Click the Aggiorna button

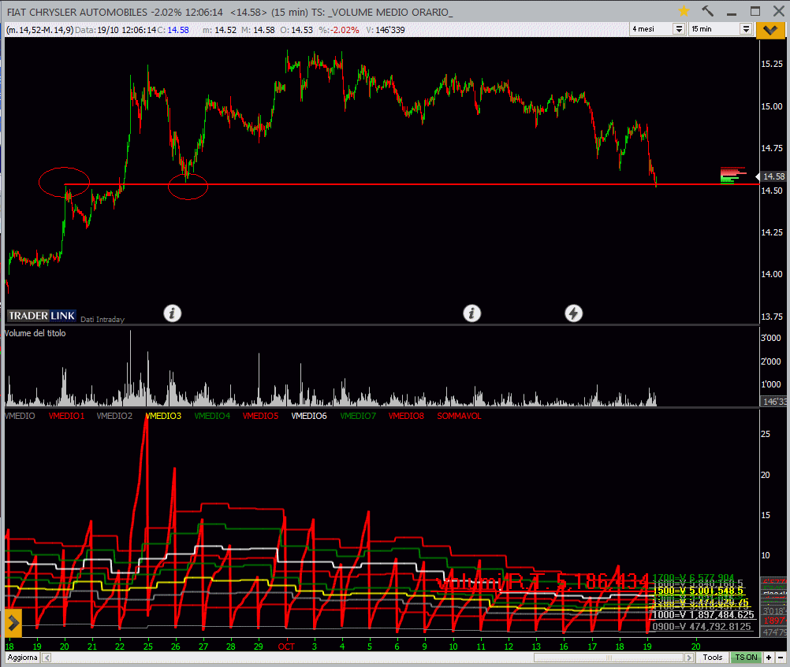click(22, 658)
